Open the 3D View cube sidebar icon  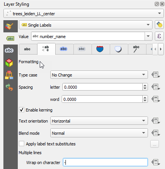[9, 63]
